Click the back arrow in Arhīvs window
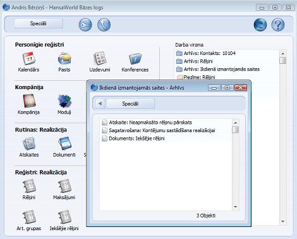The image size is (297, 239). 100,104
